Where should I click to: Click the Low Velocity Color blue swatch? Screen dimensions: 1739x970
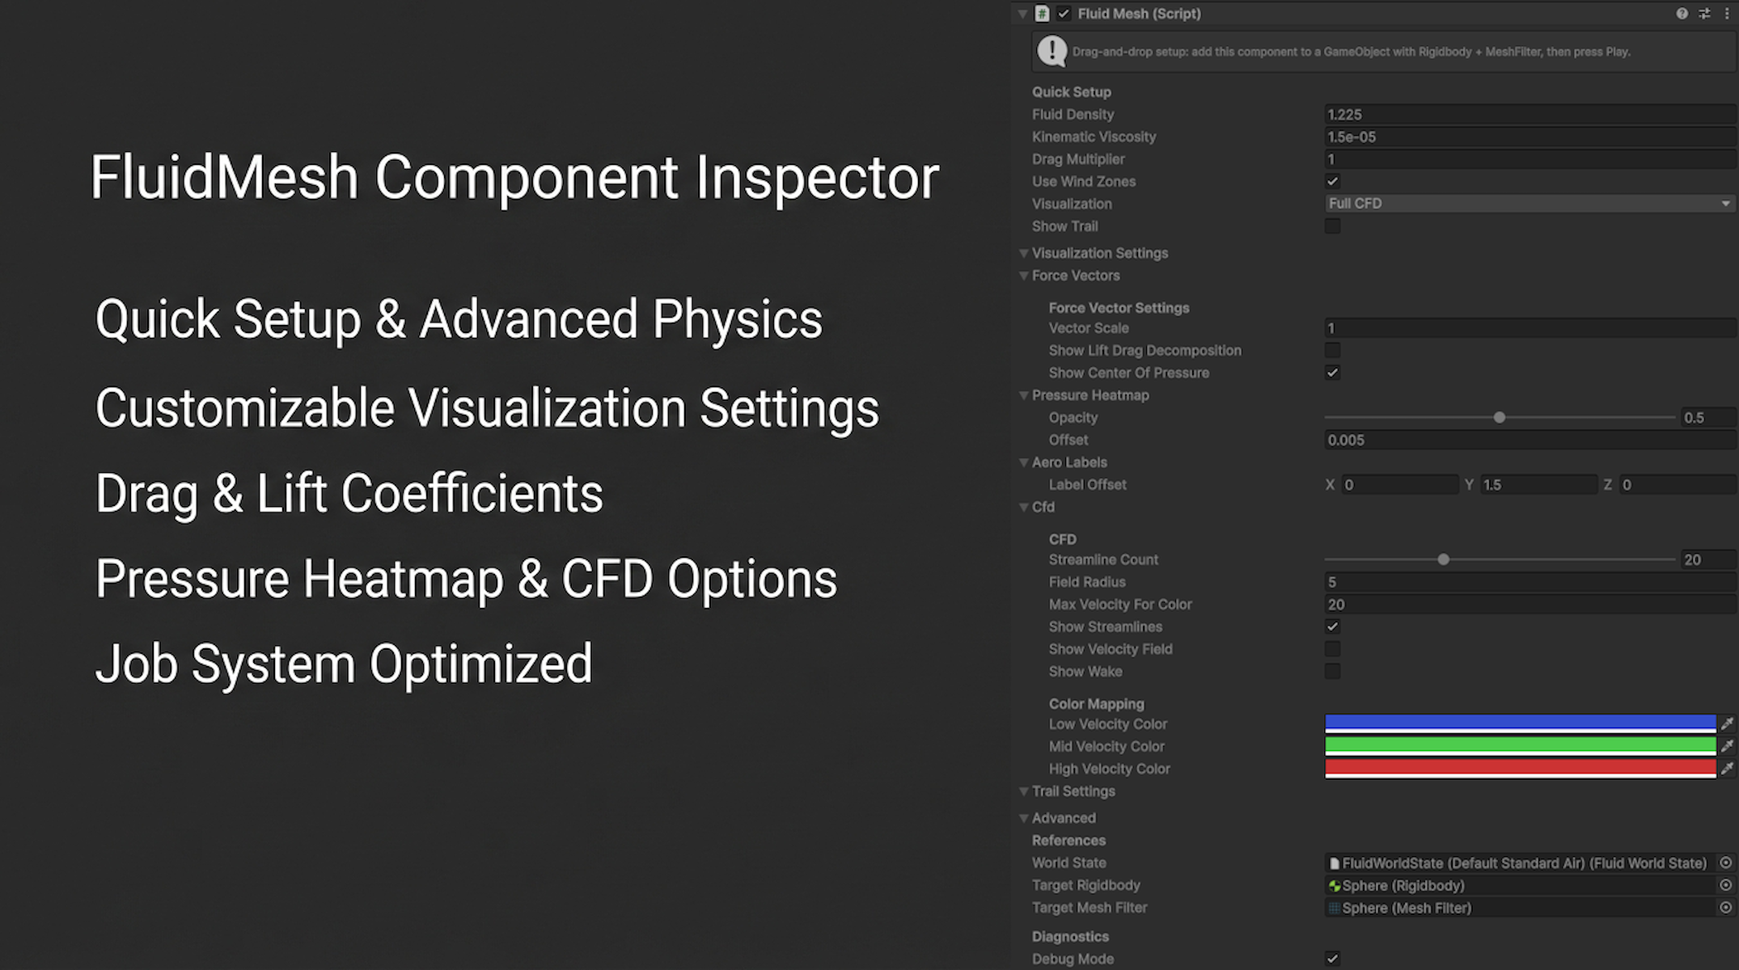pyautogui.click(x=1520, y=723)
